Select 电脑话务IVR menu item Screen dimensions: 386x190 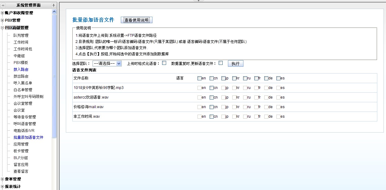24,131
